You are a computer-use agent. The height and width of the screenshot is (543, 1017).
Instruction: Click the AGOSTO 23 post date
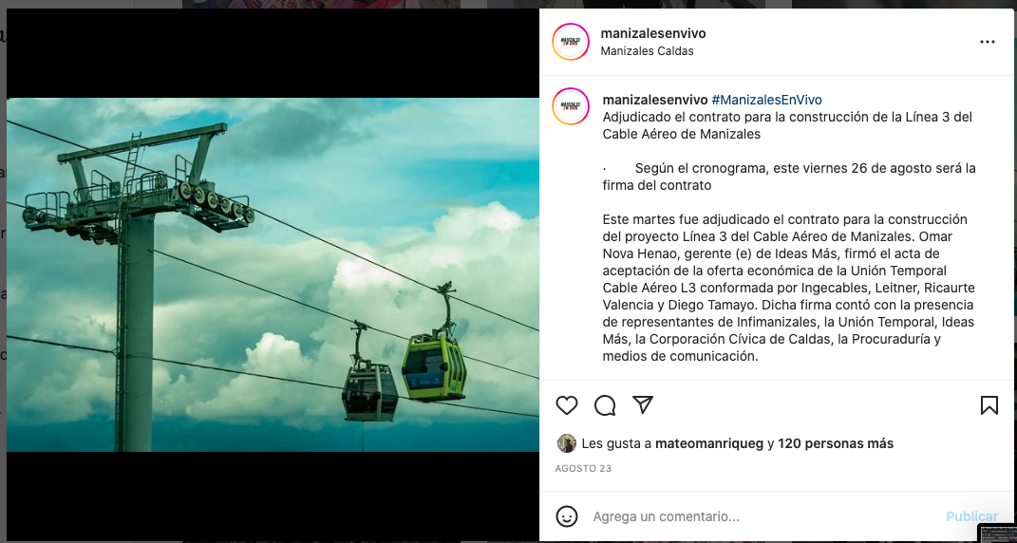tap(583, 468)
